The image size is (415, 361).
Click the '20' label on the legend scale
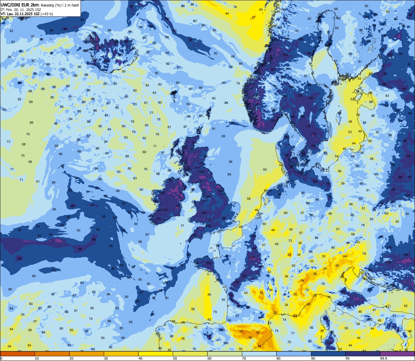71,358
